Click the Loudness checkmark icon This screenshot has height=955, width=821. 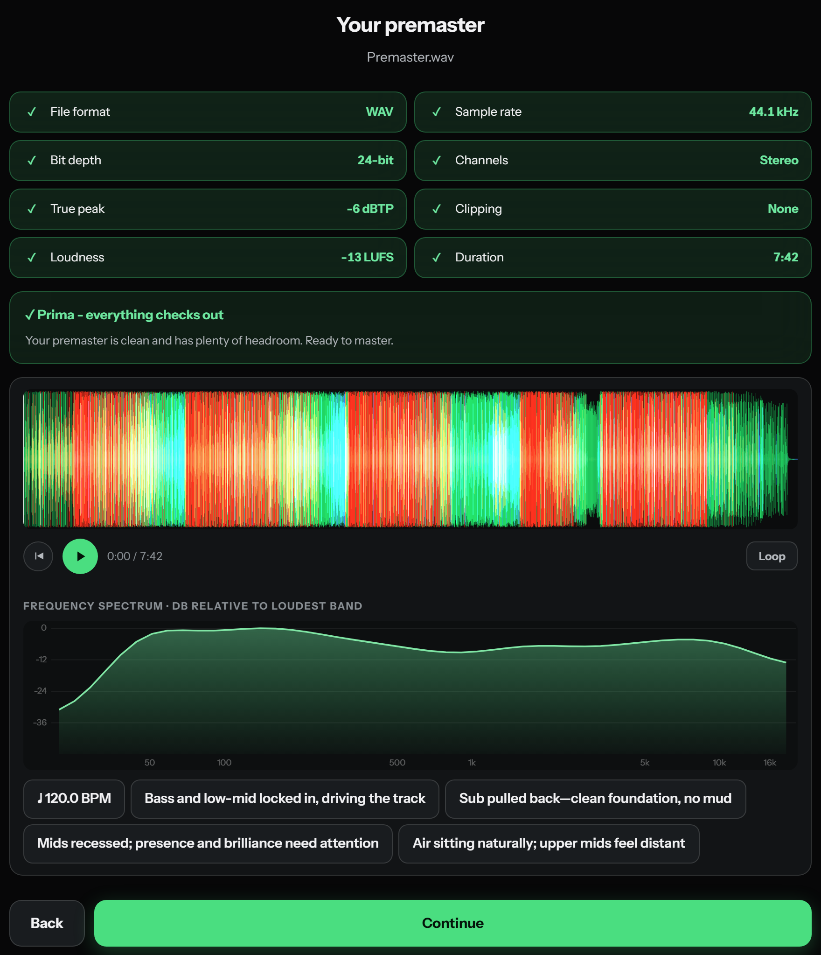point(32,258)
